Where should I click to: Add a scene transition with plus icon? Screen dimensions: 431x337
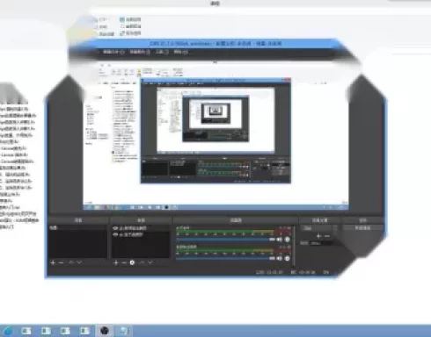(x=318, y=236)
